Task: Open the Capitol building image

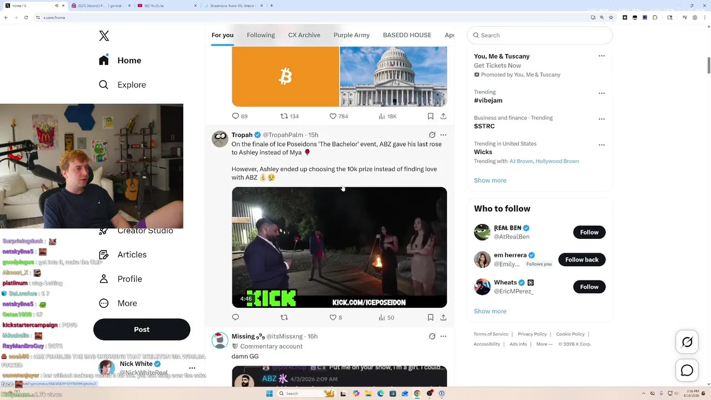Action: pyautogui.click(x=393, y=76)
